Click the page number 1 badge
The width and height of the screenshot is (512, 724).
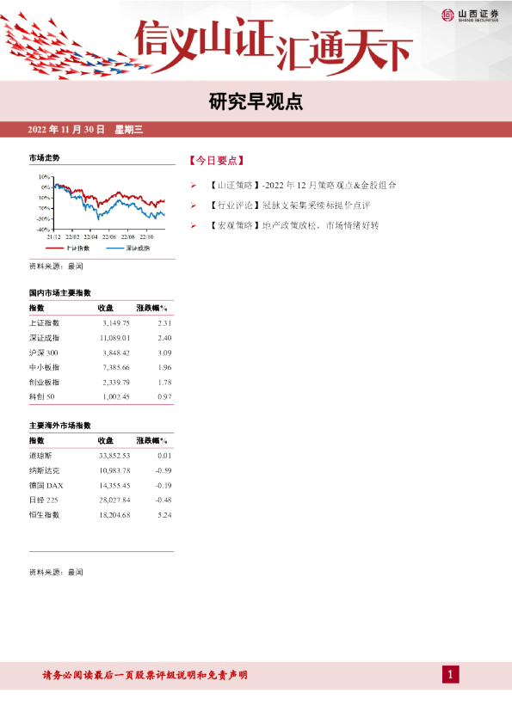pos(451,675)
